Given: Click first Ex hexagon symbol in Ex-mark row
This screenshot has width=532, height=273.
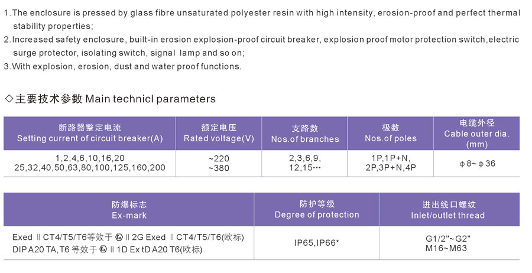Looking at the screenshot, I should [119, 237].
